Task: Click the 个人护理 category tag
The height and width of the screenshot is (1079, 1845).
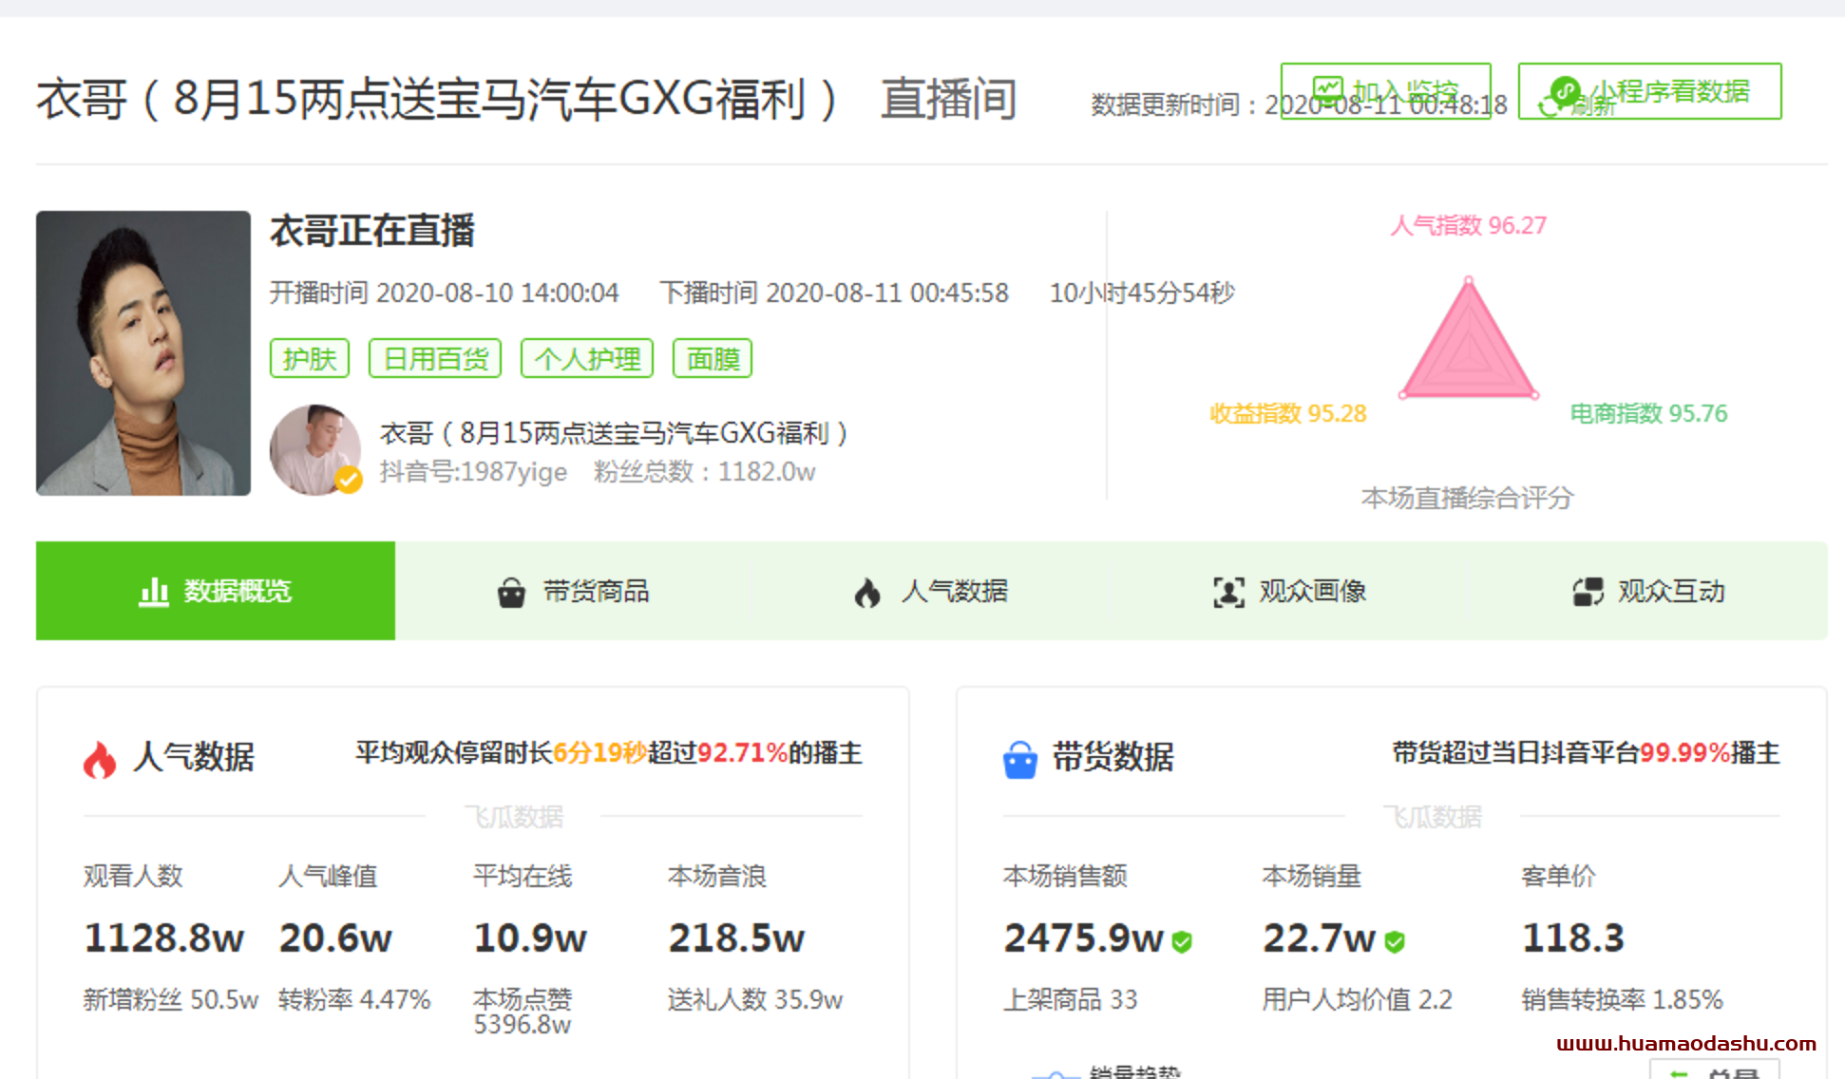Action: pyautogui.click(x=587, y=359)
